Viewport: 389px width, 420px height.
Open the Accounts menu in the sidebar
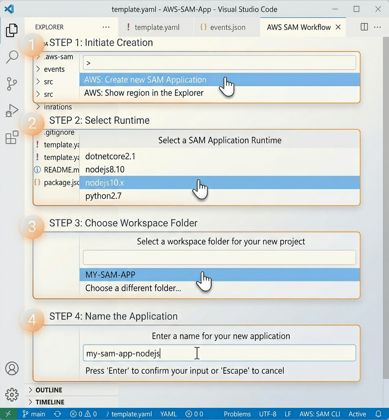tap(12, 369)
